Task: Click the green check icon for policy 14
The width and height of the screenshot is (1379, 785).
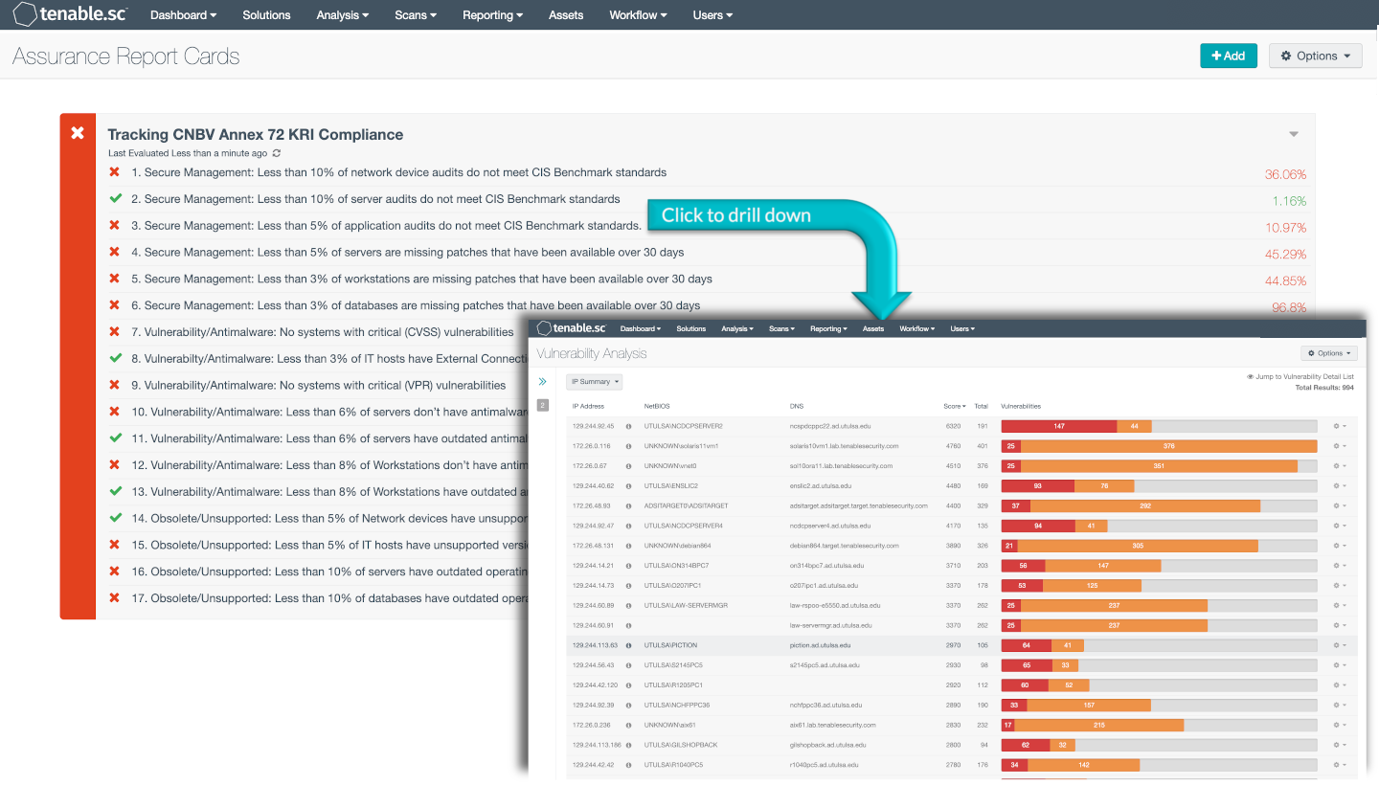Action: [x=115, y=518]
